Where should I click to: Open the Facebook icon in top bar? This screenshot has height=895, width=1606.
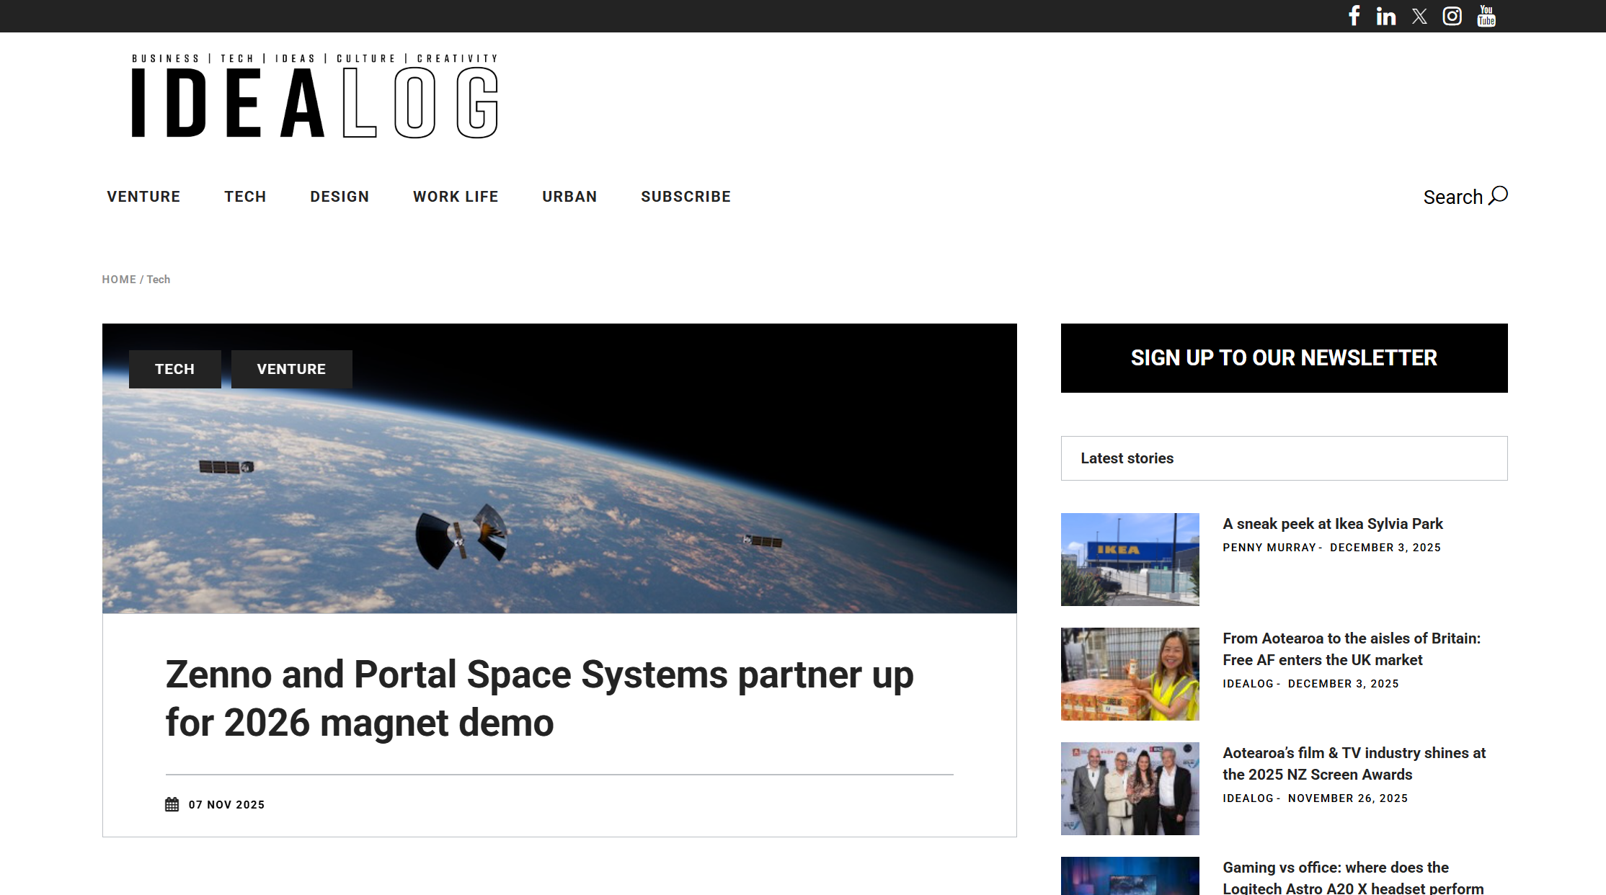(1354, 16)
